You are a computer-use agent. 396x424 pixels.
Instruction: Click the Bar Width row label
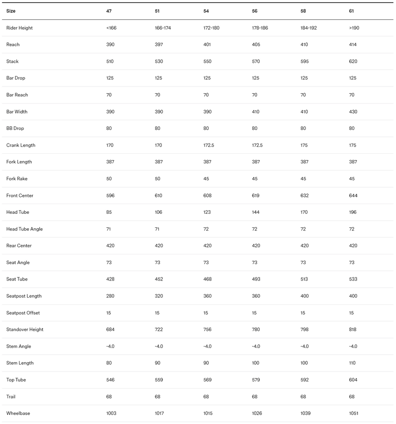coord(17,112)
